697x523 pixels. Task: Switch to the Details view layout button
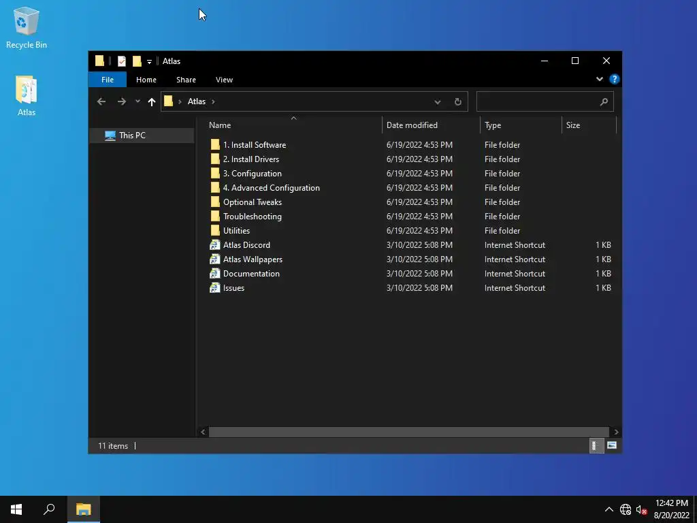point(596,445)
